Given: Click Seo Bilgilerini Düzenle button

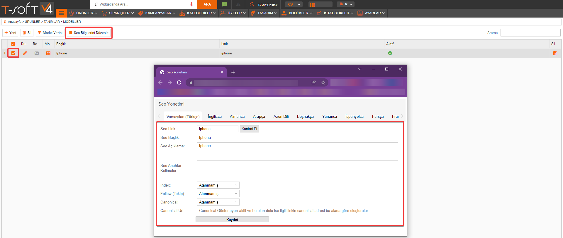Looking at the screenshot, I should tap(89, 33).
